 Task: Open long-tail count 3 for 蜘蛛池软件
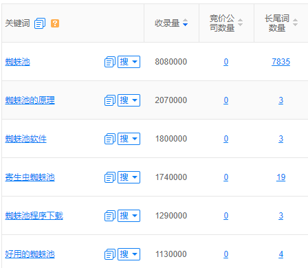[x=281, y=139]
